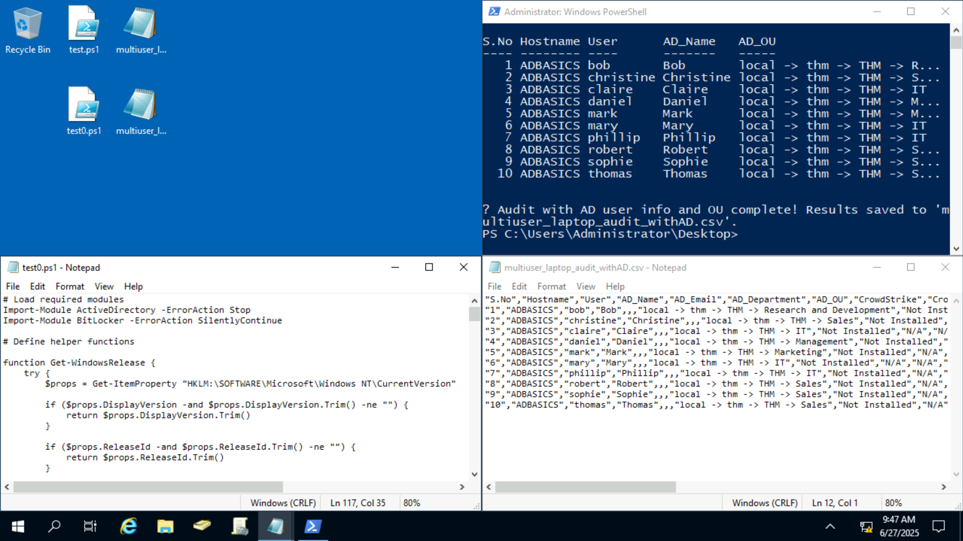Open the Recycle Bin on the desktop
963x541 pixels.
click(x=28, y=28)
